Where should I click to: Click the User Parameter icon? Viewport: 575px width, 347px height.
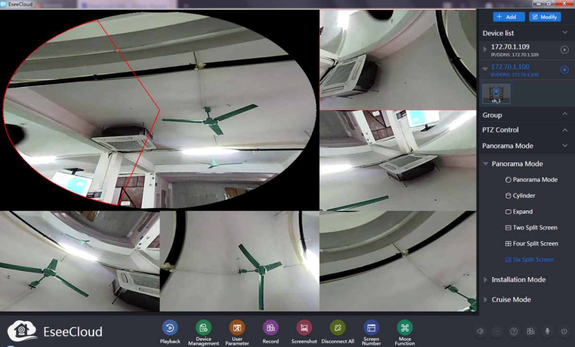pyautogui.click(x=237, y=328)
